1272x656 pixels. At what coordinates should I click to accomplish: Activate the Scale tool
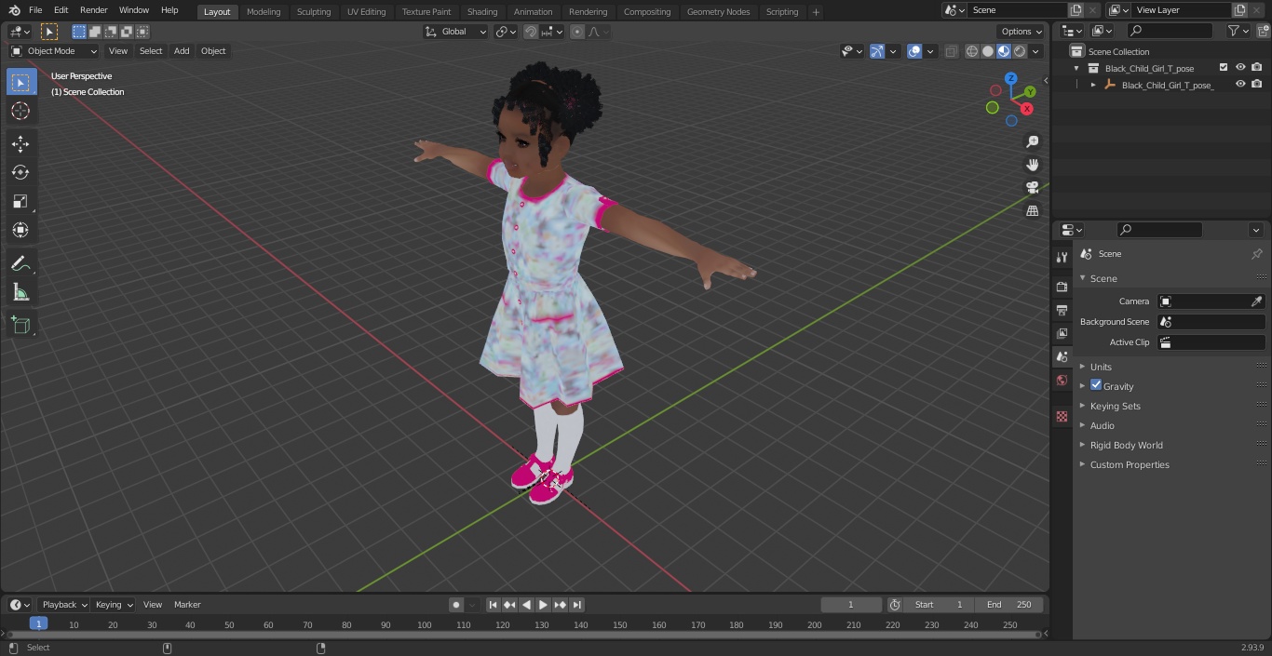click(20, 201)
